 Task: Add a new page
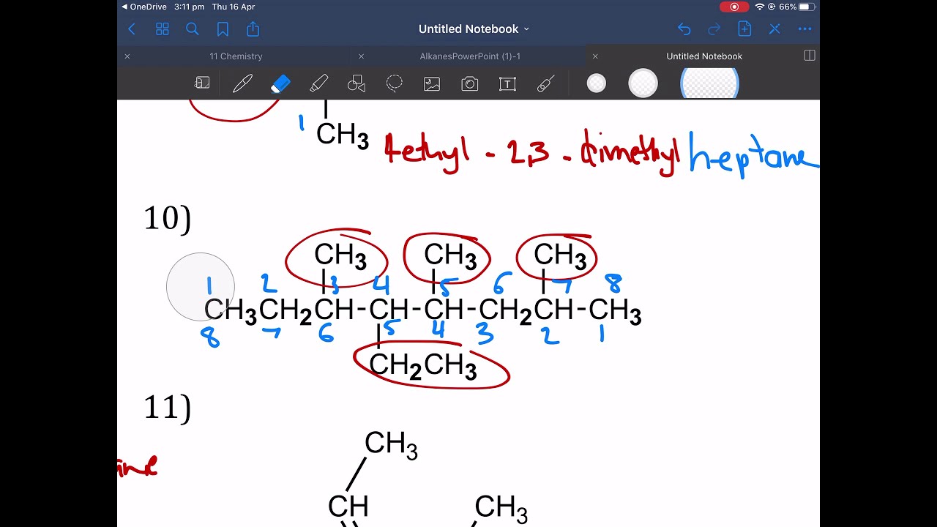pyautogui.click(x=744, y=29)
